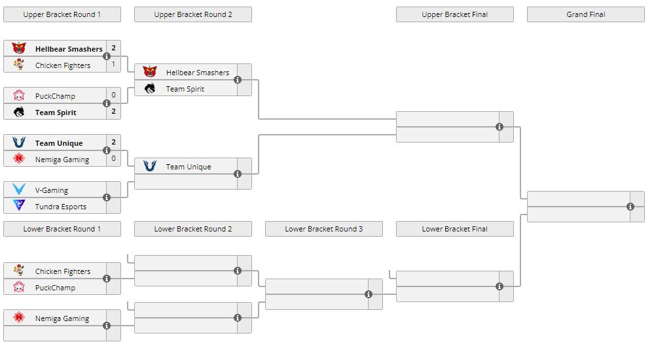Click the Upper Bracket Round 1 header
The image size is (654, 342).
62,14
